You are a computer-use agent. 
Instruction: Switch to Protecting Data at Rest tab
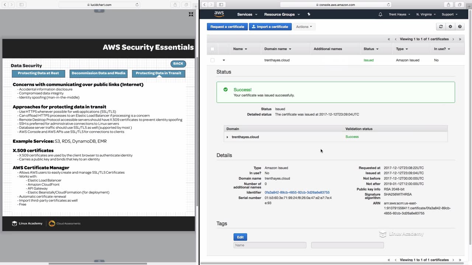click(38, 73)
